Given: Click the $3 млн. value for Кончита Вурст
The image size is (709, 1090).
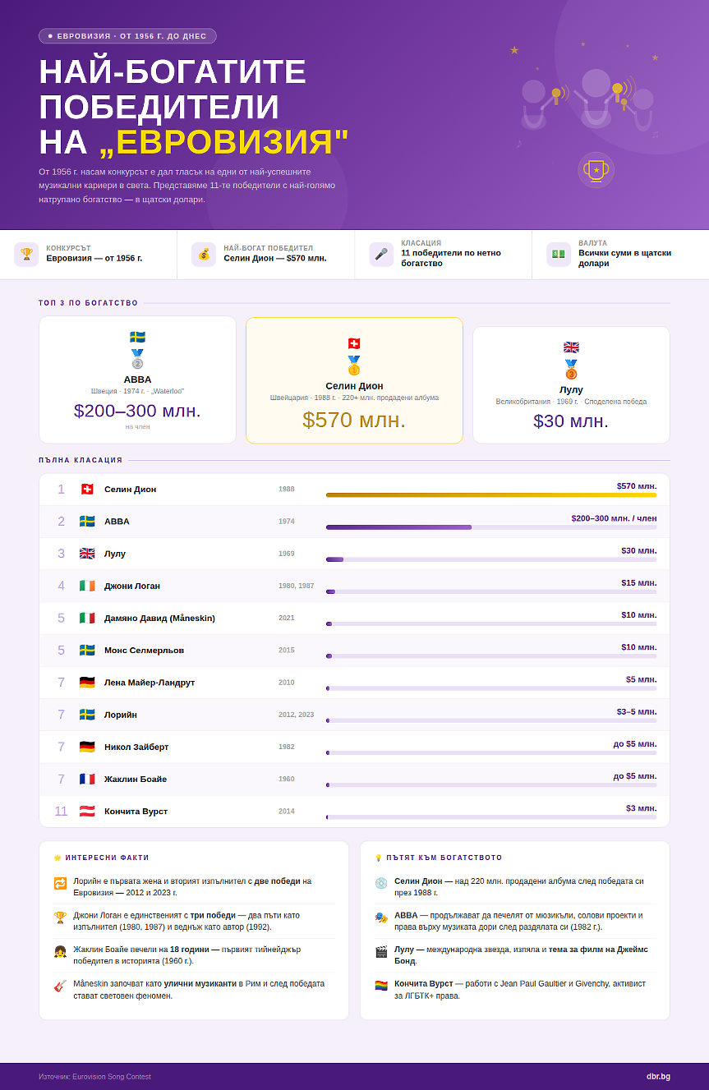Looking at the screenshot, I should [642, 808].
